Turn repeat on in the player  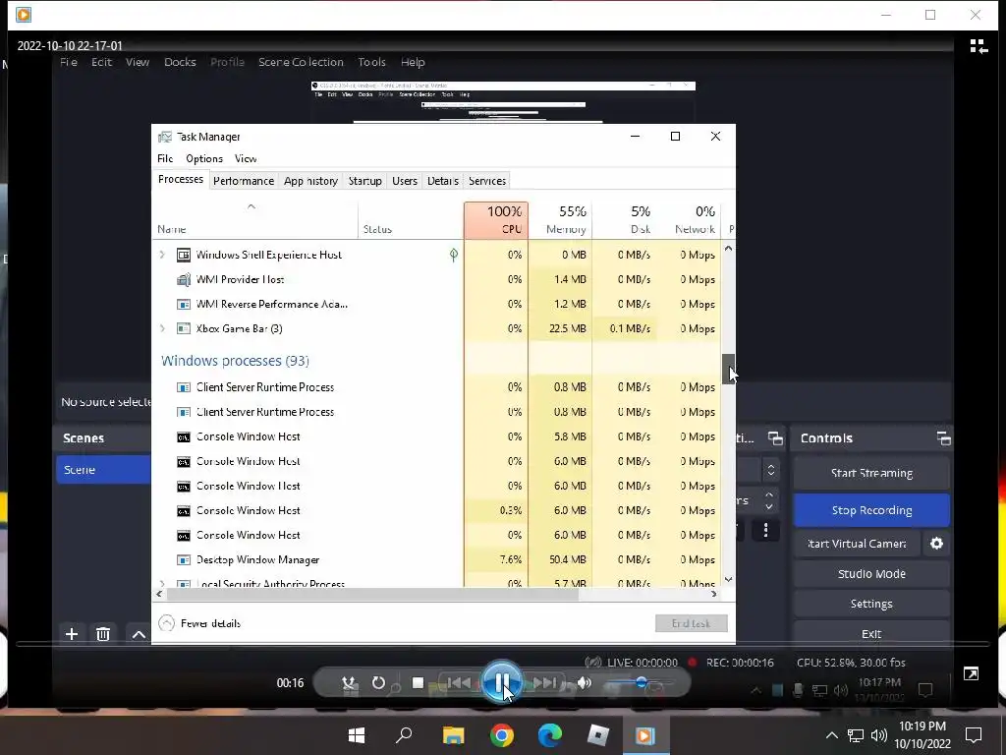(378, 682)
